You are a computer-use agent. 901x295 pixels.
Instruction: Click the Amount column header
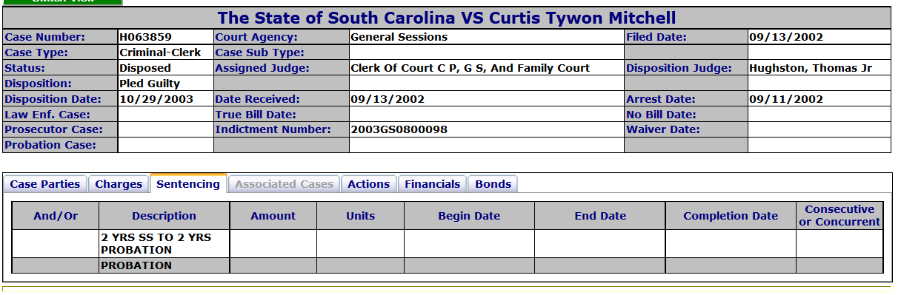[x=273, y=216]
